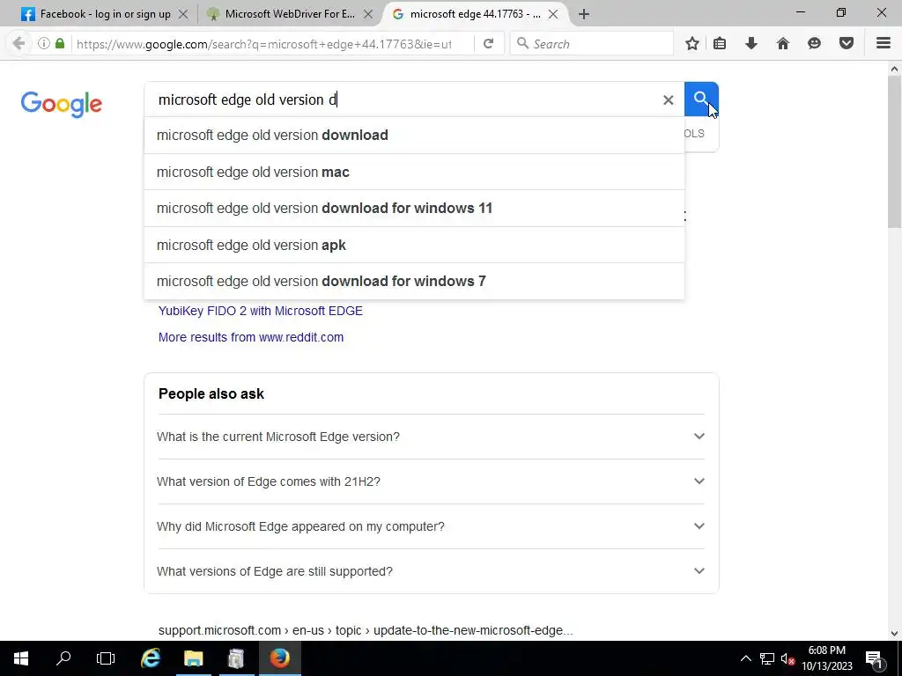
Task: Open Task View in the taskbar
Action: click(x=106, y=658)
